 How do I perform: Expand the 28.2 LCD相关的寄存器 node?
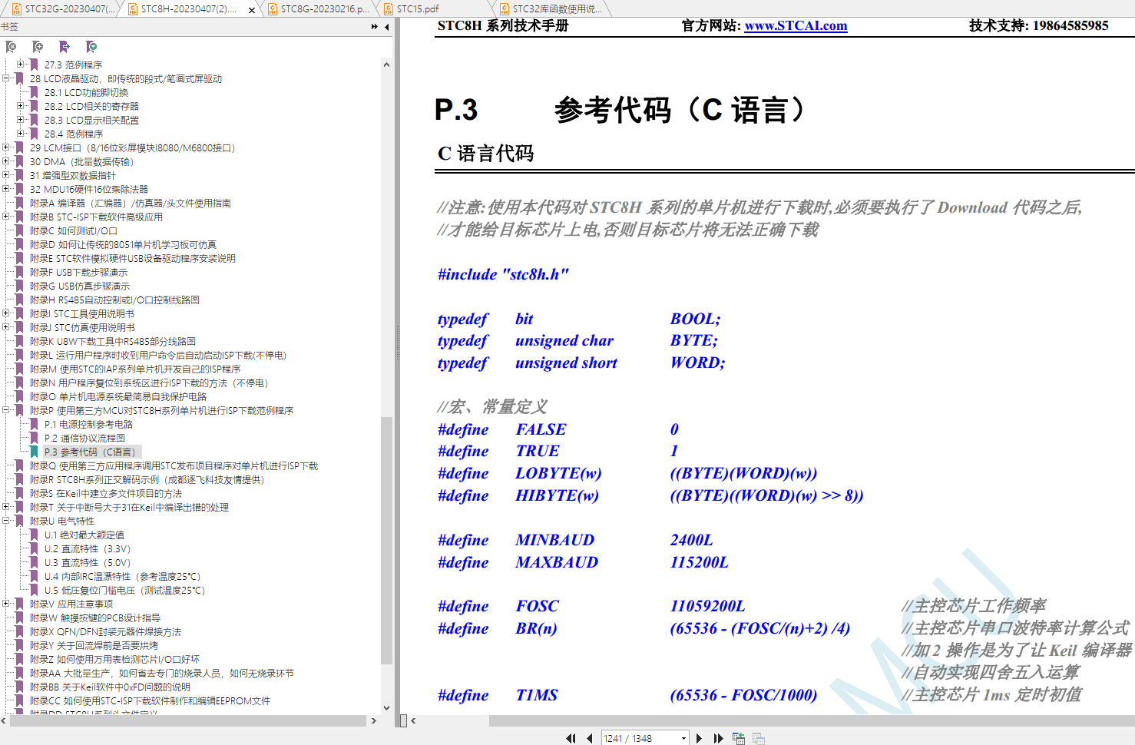click(x=21, y=106)
